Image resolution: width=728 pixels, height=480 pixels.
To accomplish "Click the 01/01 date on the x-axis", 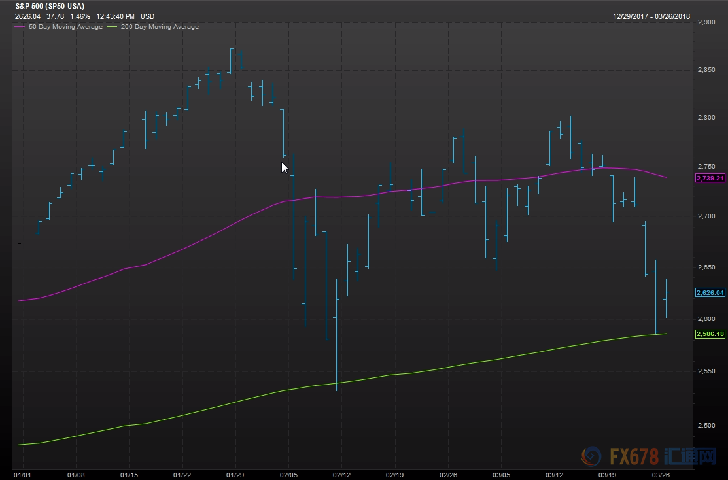I will coord(22,474).
